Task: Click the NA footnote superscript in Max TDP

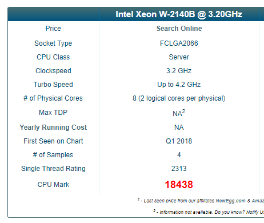Action: tap(183, 111)
